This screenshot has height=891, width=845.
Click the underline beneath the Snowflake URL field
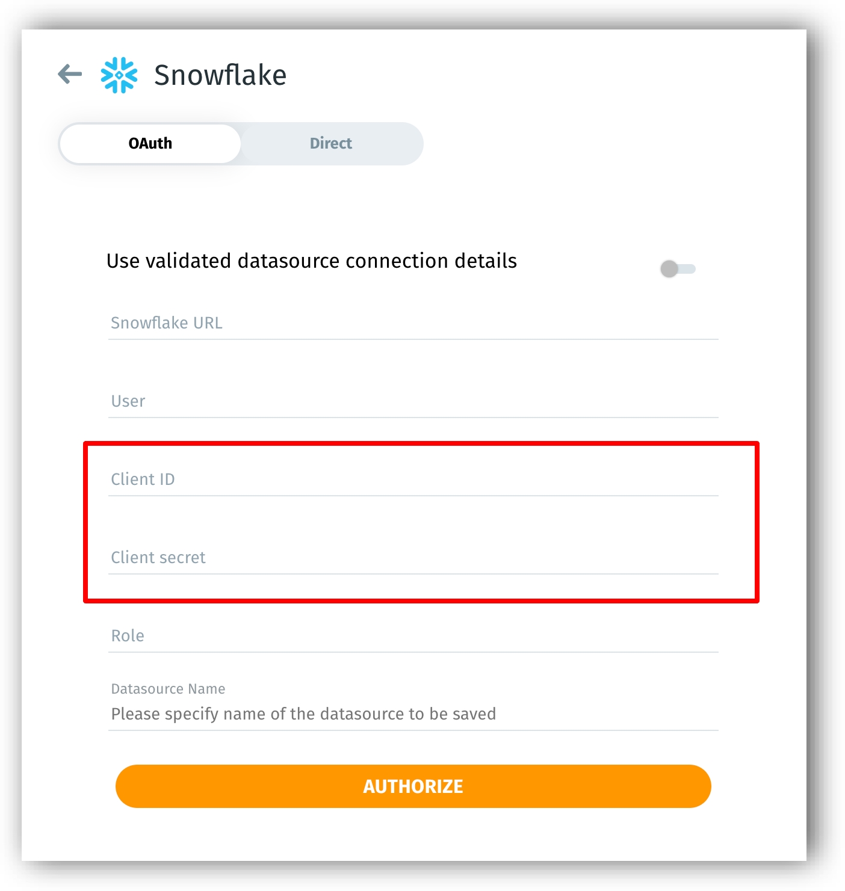pos(413,339)
